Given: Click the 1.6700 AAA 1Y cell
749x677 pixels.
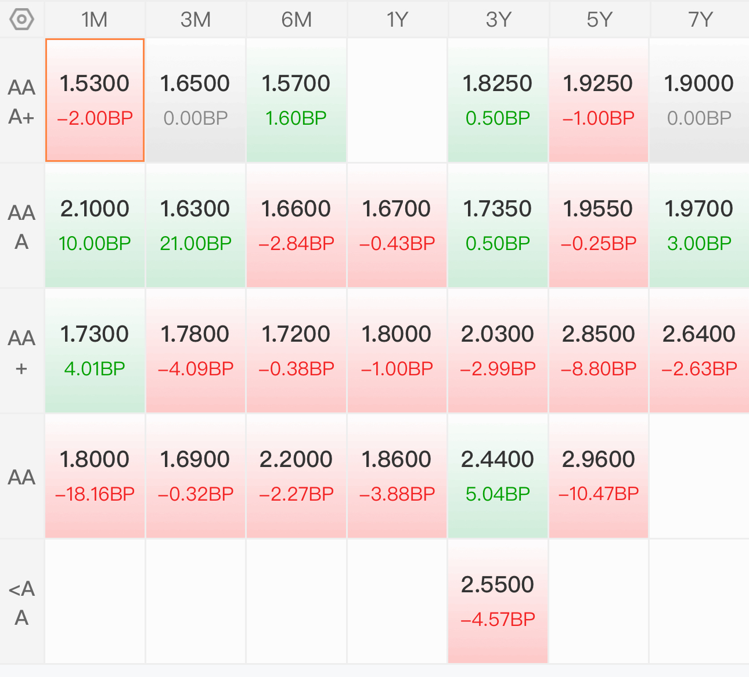Looking at the screenshot, I should tap(397, 226).
